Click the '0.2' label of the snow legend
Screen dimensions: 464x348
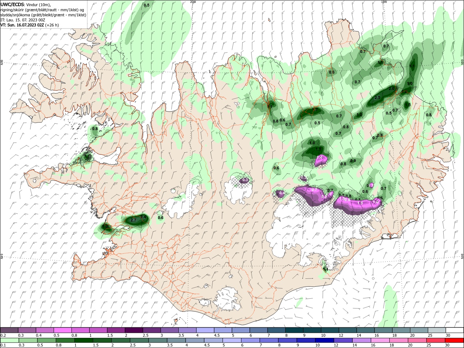(3, 335)
